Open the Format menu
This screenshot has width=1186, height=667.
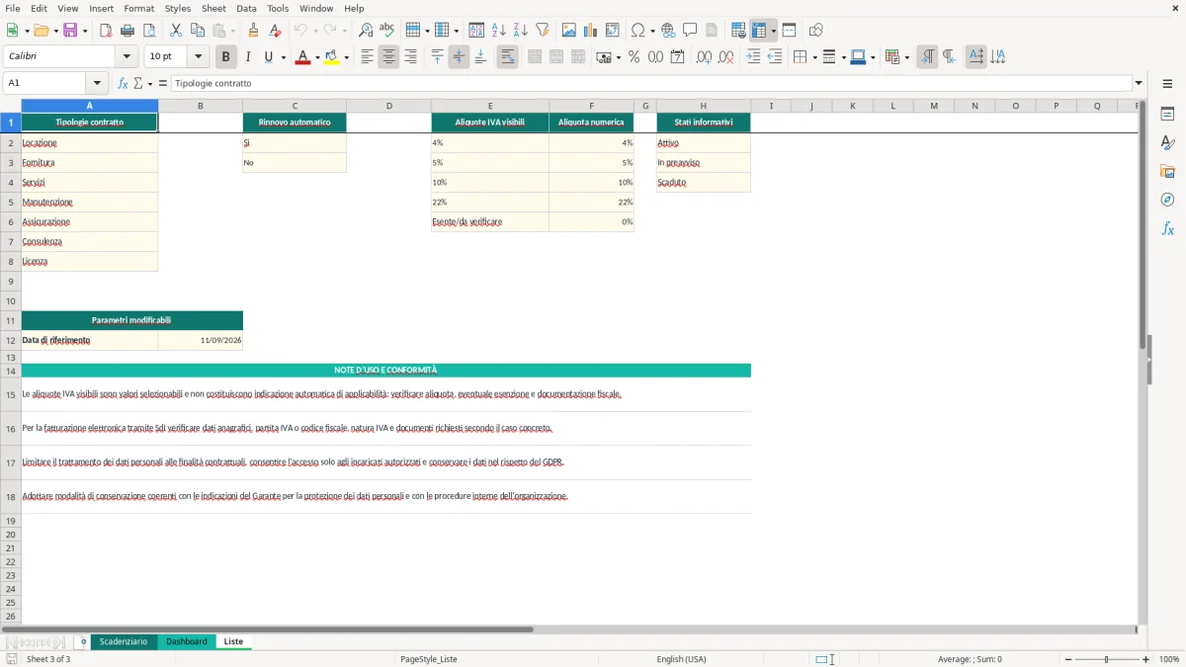(138, 8)
